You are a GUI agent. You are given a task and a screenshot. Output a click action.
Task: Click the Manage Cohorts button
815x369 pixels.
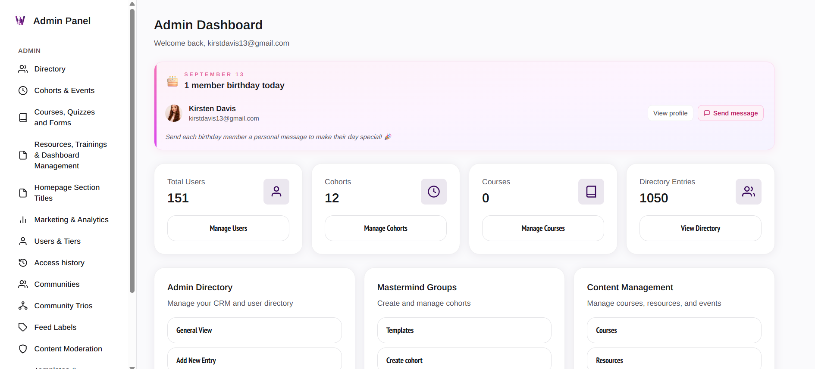[386, 228]
